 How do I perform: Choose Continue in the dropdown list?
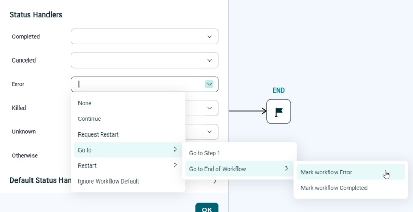coord(89,119)
